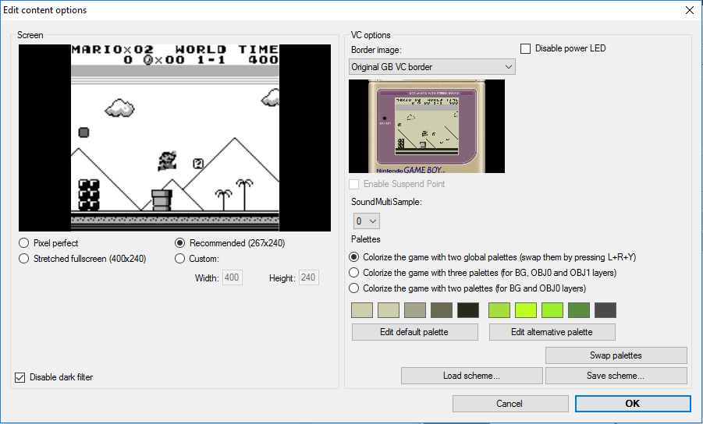Pick the first alternative palette green swatch

tap(499, 310)
